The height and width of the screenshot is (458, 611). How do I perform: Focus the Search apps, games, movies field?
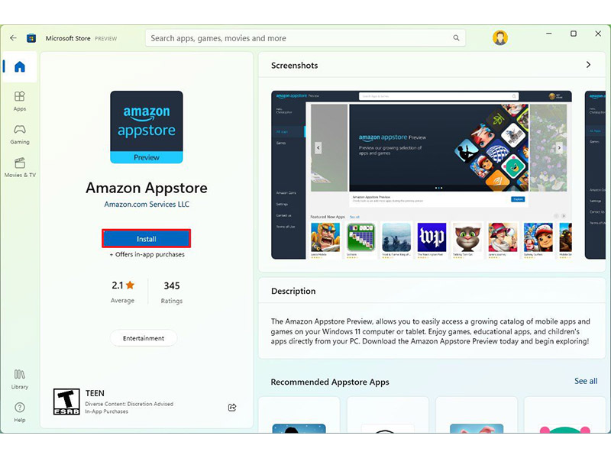coord(305,38)
